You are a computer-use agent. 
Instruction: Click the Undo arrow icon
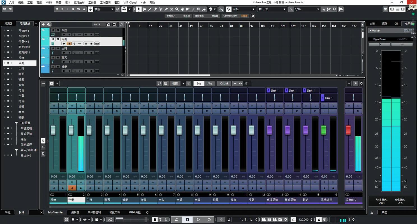[x=4, y=9]
